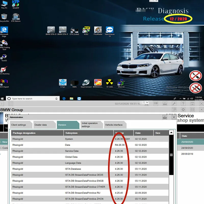Open Edge from the taskbar
The image size is (204, 204).
(x=64, y=98)
